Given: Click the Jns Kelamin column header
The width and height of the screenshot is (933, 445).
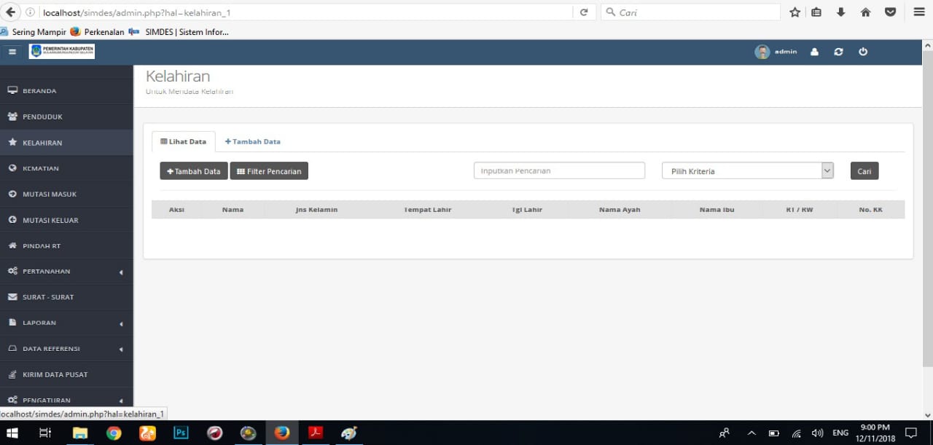Looking at the screenshot, I should (x=316, y=210).
